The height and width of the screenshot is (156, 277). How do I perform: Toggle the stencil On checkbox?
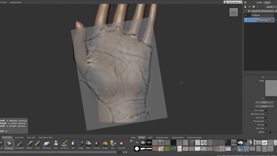pyautogui.click(x=266, y=77)
